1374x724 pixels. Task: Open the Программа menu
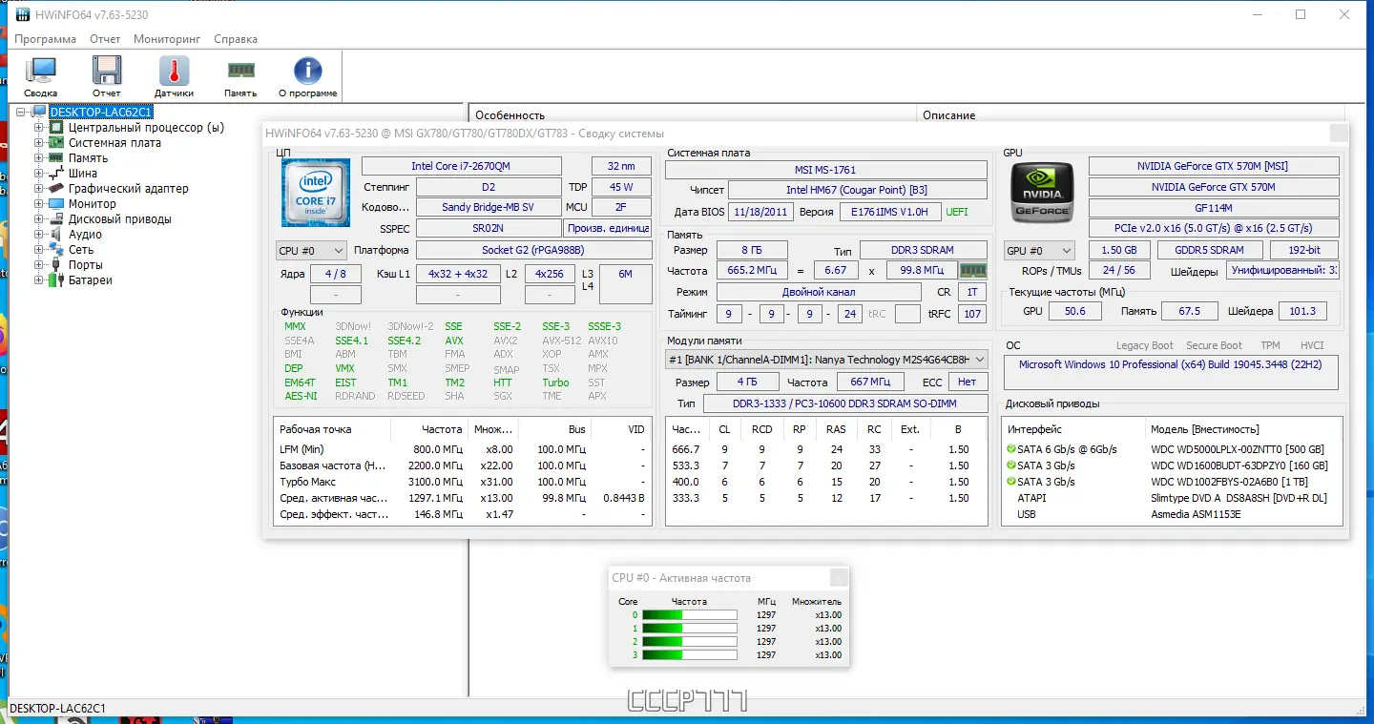[45, 39]
